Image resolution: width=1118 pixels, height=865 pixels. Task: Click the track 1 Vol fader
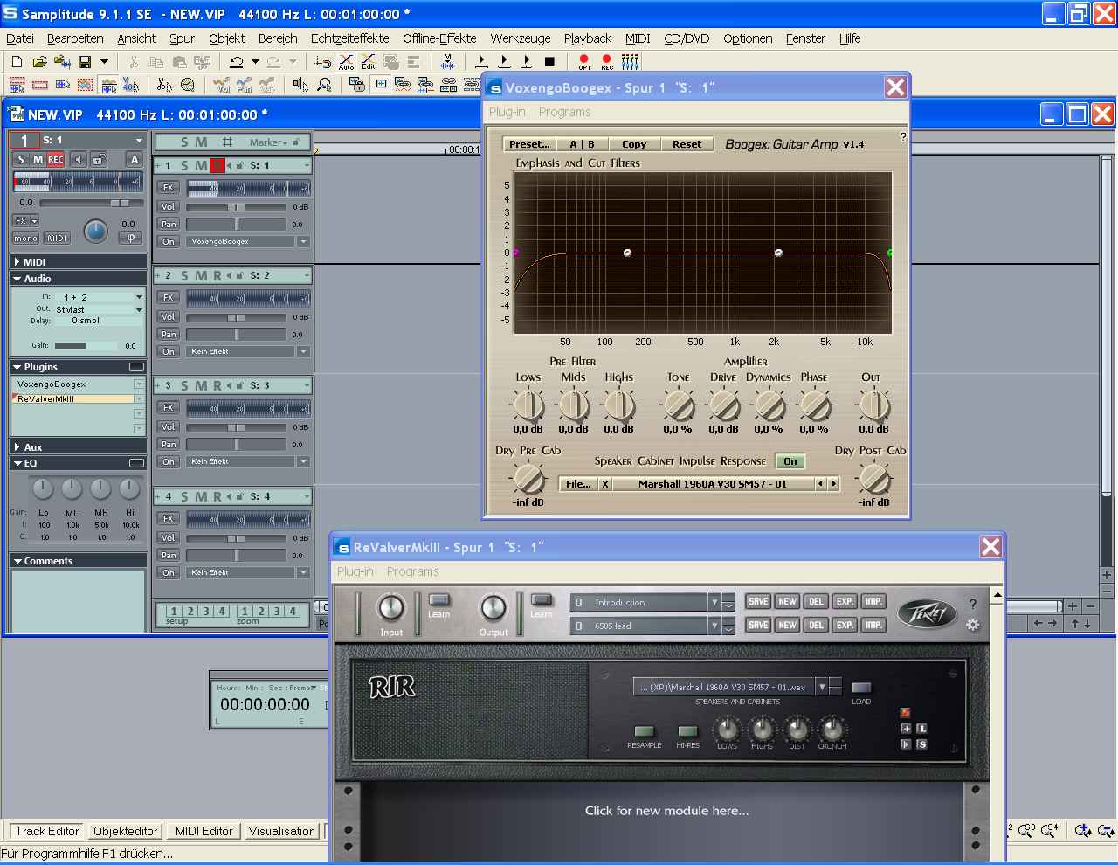(x=236, y=207)
